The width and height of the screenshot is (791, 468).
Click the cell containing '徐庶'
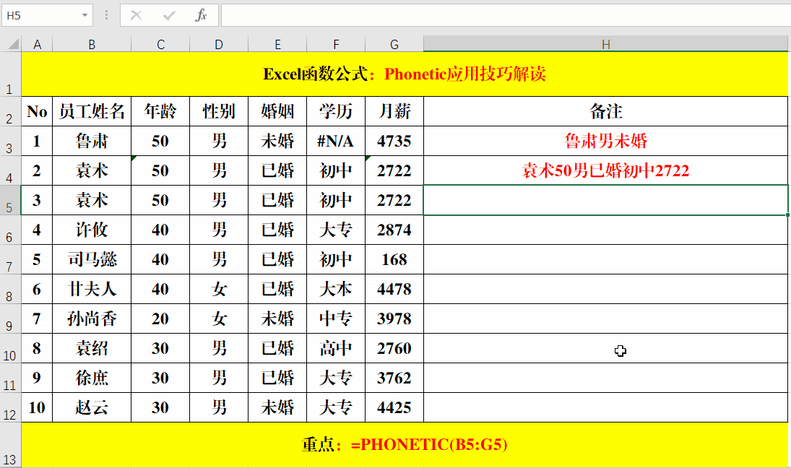(x=92, y=378)
